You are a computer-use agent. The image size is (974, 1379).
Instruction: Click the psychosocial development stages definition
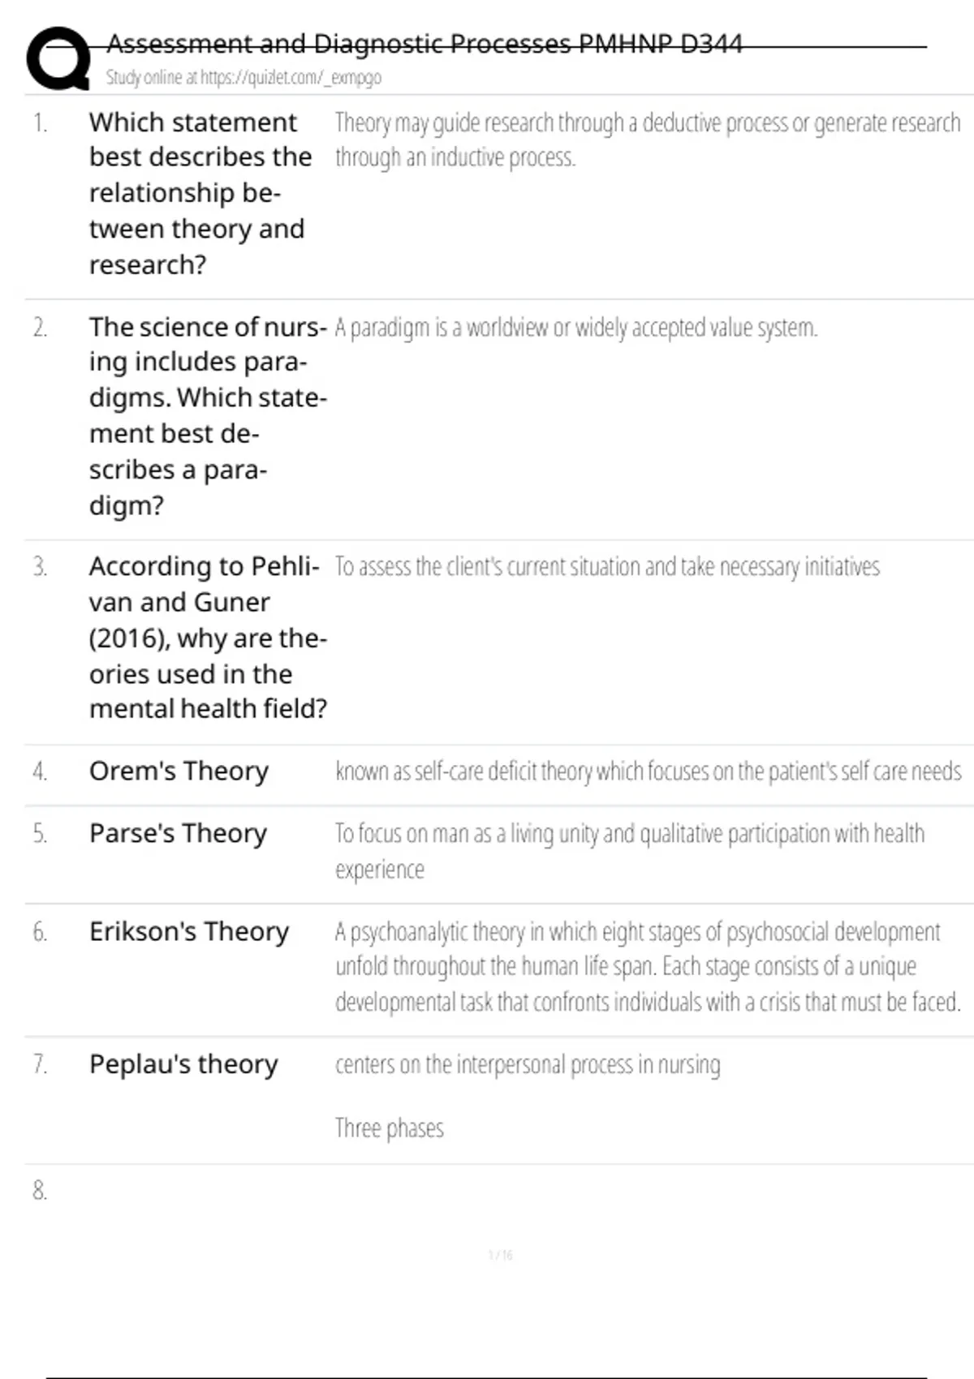(x=647, y=966)
